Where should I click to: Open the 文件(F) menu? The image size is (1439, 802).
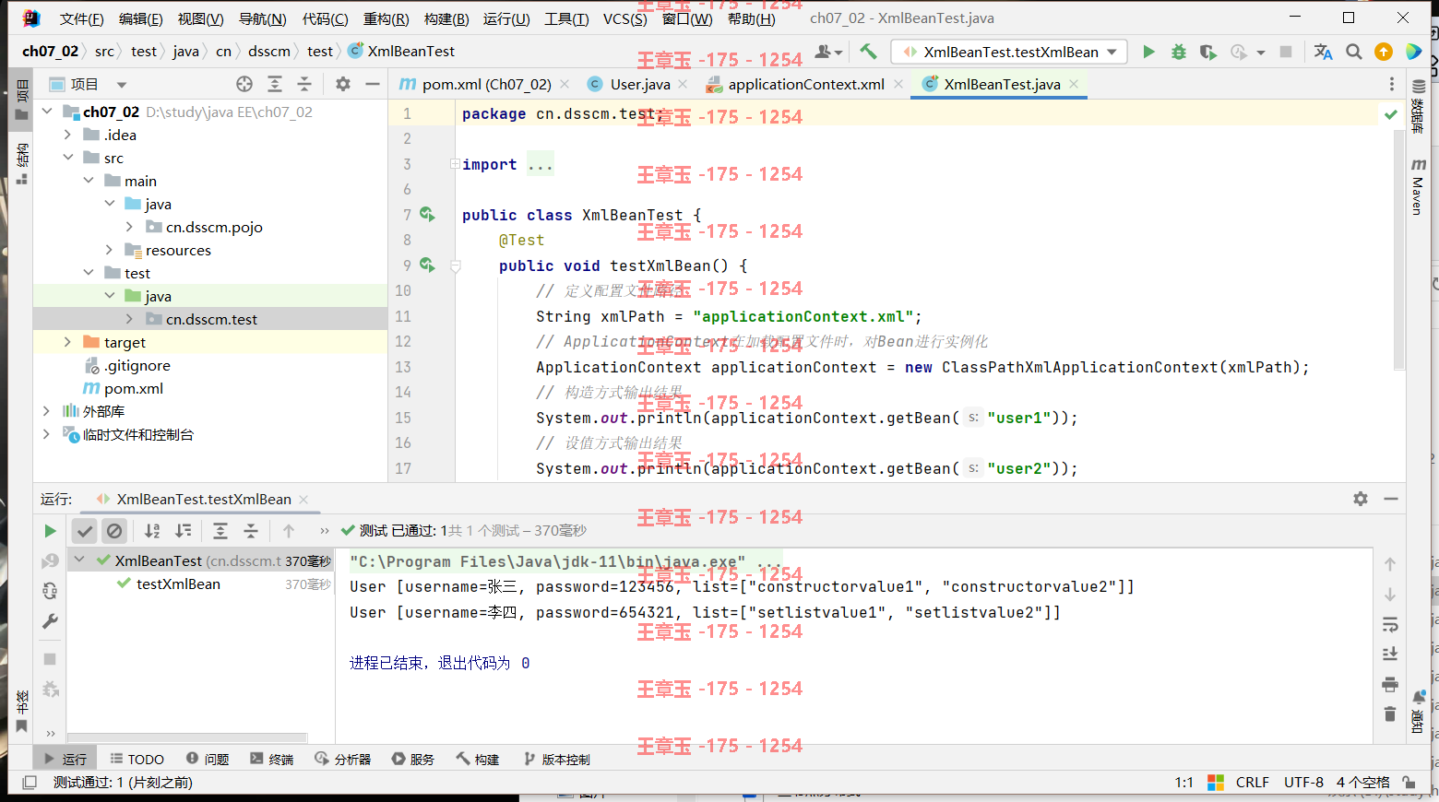81,18
